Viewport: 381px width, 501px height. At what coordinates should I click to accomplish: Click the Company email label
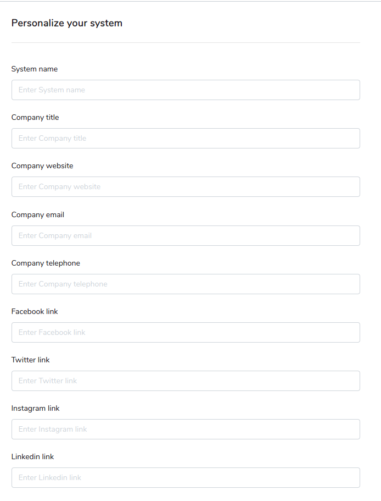tap(37, 214)
